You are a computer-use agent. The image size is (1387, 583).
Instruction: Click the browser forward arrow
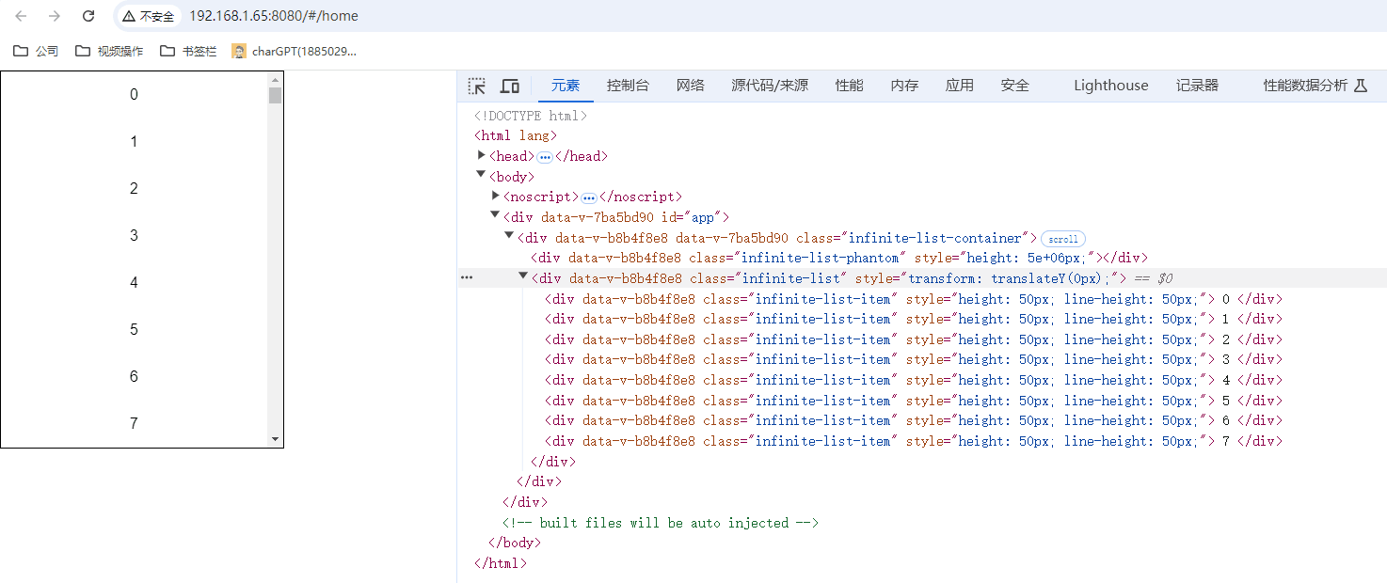coord(55,16)
